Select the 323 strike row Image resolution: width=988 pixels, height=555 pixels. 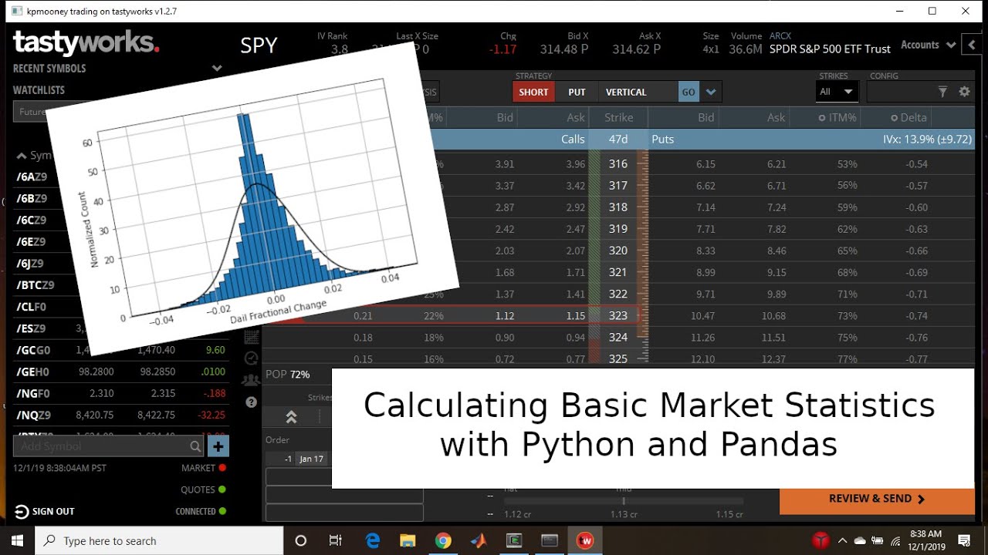618,315
